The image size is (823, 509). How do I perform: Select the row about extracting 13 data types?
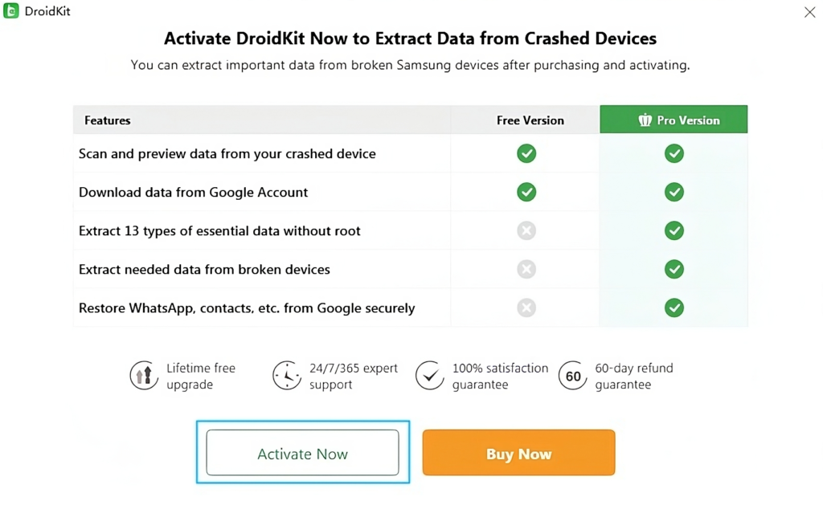tap(219, 230)
